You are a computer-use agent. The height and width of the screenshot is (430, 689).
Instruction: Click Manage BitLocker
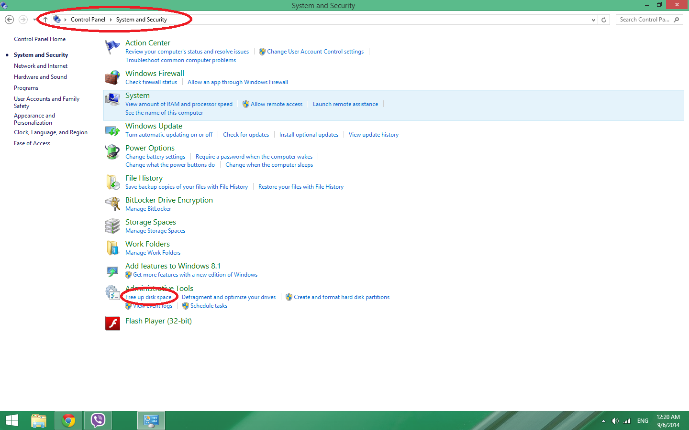point(148,209)
